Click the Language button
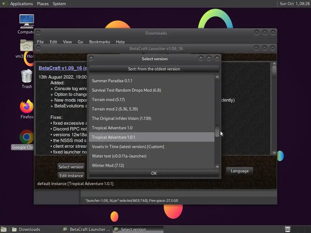The height and width of the screenshot is (233, 311). tap(240, 171)
